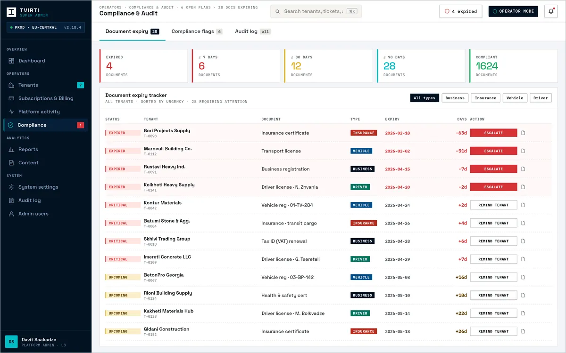Click the Audit log sidebar document icon
Screen dimensions: 566x353
[11, 201]
